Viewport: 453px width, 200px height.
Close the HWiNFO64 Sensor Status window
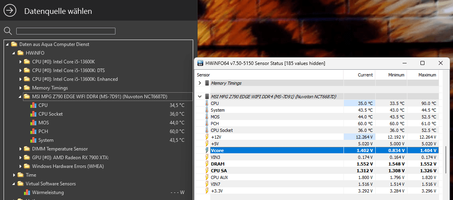[x=441, y=63]
